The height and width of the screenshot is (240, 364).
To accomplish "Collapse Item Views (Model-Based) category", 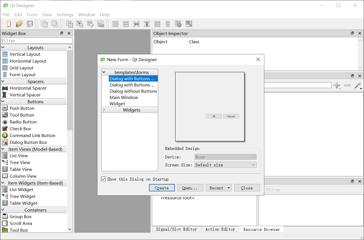I will (3, 149).
